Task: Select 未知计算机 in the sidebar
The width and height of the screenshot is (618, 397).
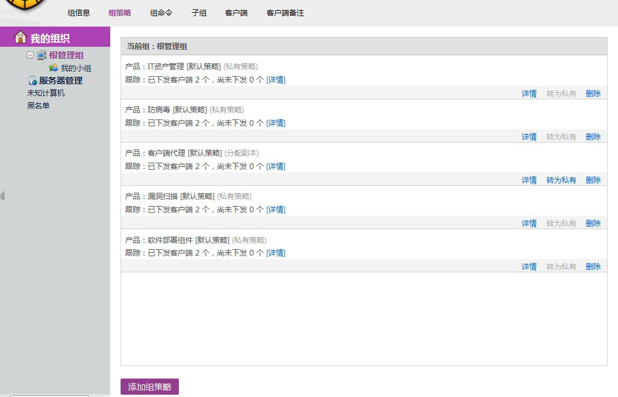Action: click(x=46, y=93)
